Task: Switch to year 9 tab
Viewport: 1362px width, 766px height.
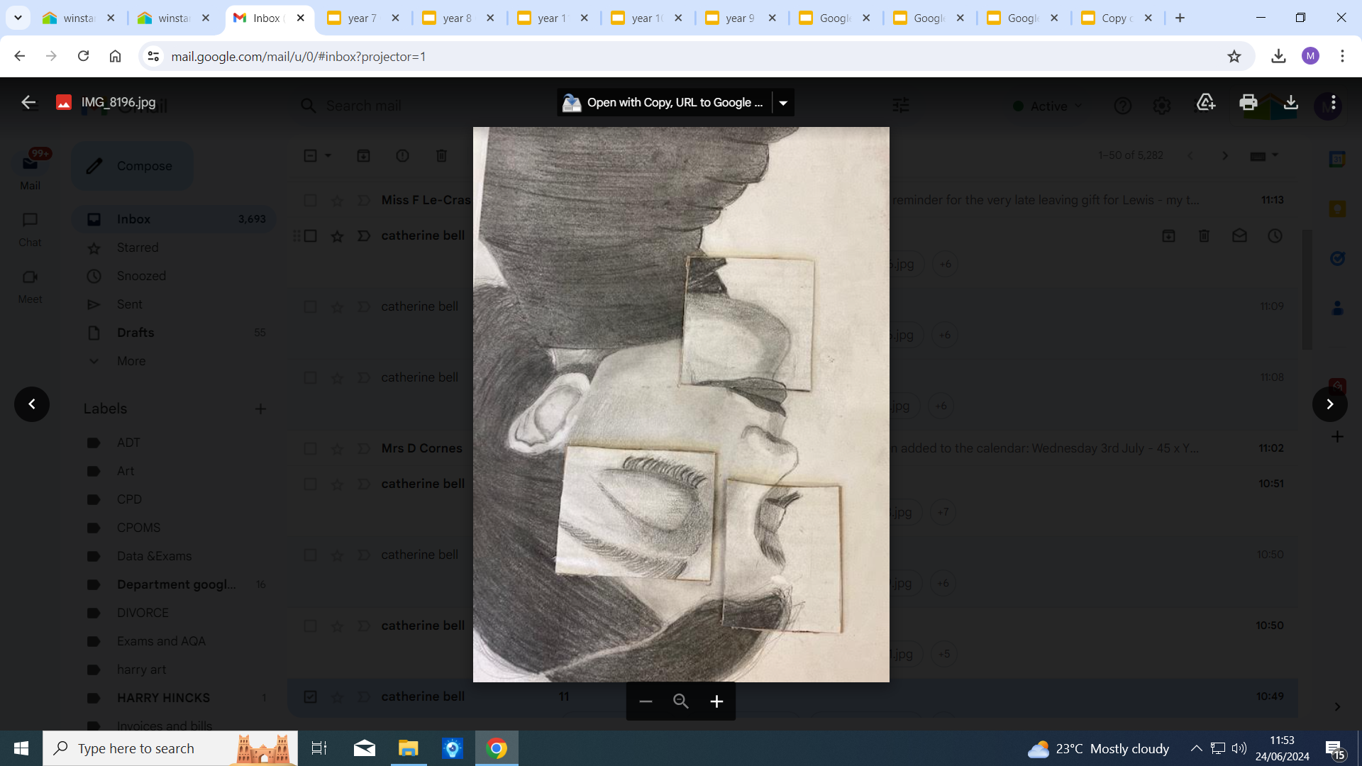Action: click(739, 18)
